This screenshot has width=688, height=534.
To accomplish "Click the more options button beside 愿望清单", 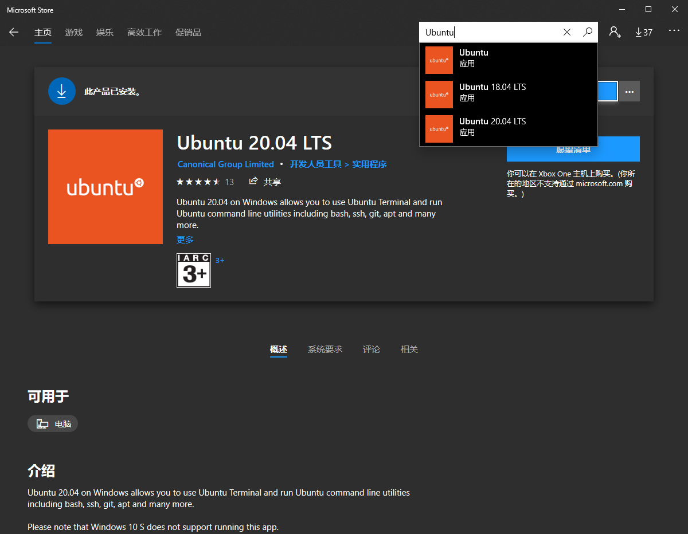I will (629, 91).
